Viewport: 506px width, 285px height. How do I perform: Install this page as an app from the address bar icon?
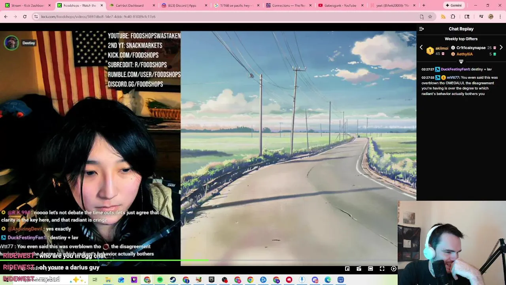422,17
